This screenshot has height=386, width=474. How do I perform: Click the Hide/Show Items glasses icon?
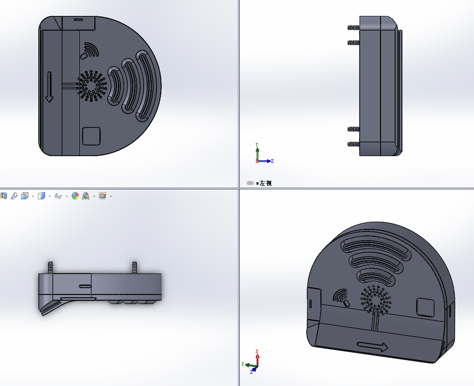58,196
